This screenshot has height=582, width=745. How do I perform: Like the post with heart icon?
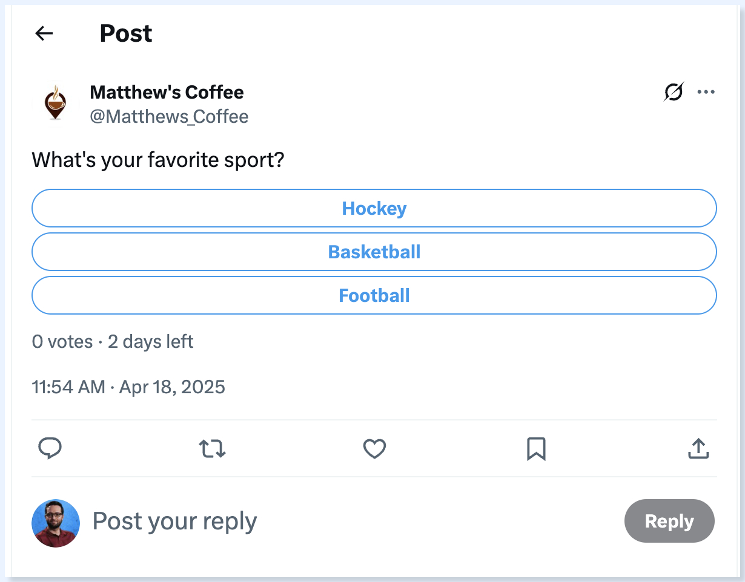coord(374,448)
